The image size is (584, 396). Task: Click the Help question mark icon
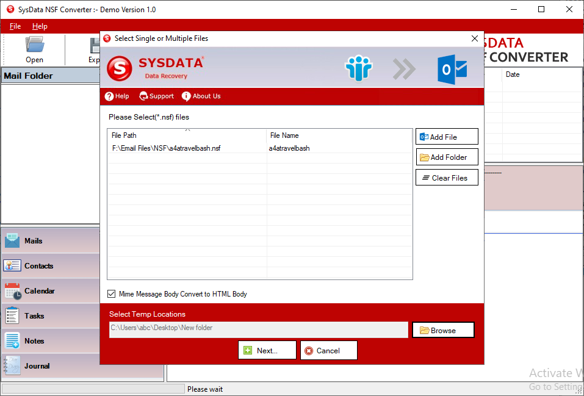[x=109, y=96]
